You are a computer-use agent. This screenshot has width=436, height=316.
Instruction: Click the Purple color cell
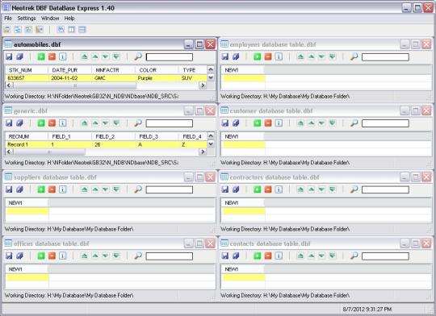[x=157, y=78]
